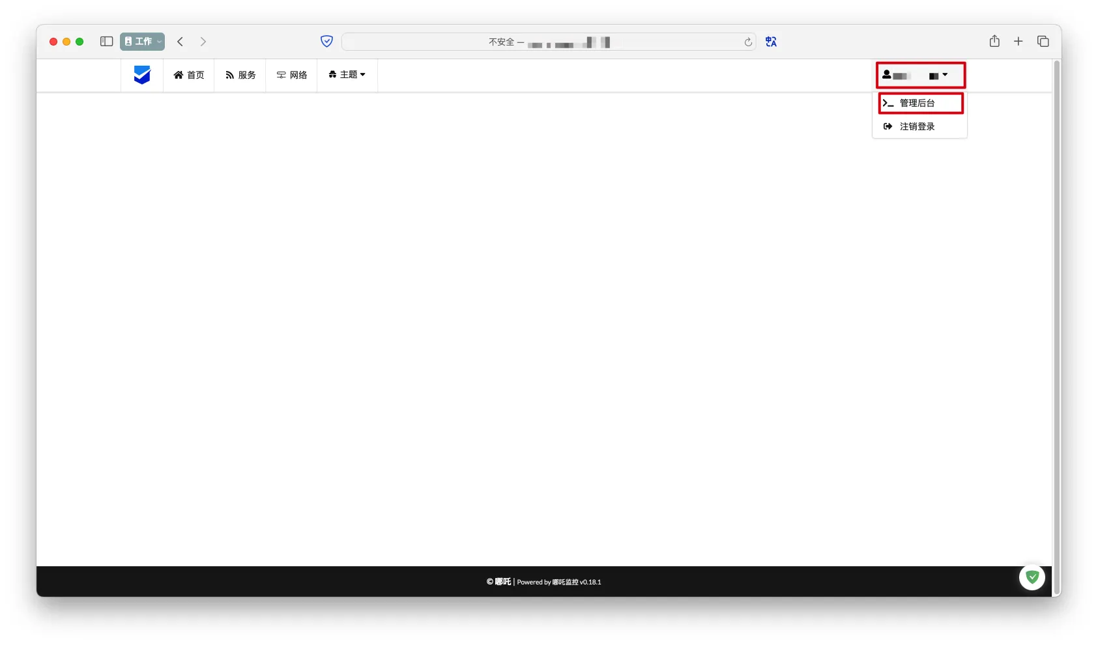Click the translate page icon
The image size is (1098, 645).
(771, 42)
